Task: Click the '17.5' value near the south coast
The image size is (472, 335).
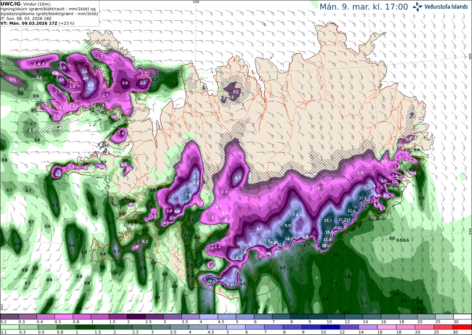Action: click(x=211, y=282)
